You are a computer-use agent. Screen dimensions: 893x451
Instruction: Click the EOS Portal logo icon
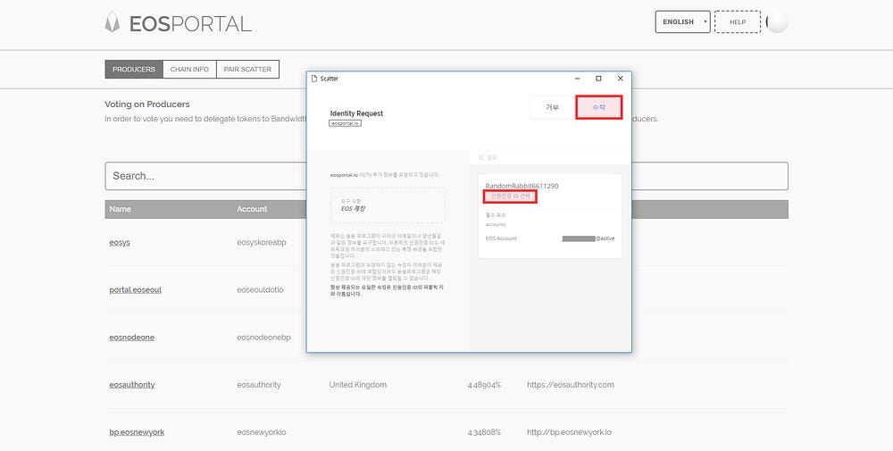click(x=113, y=21)
